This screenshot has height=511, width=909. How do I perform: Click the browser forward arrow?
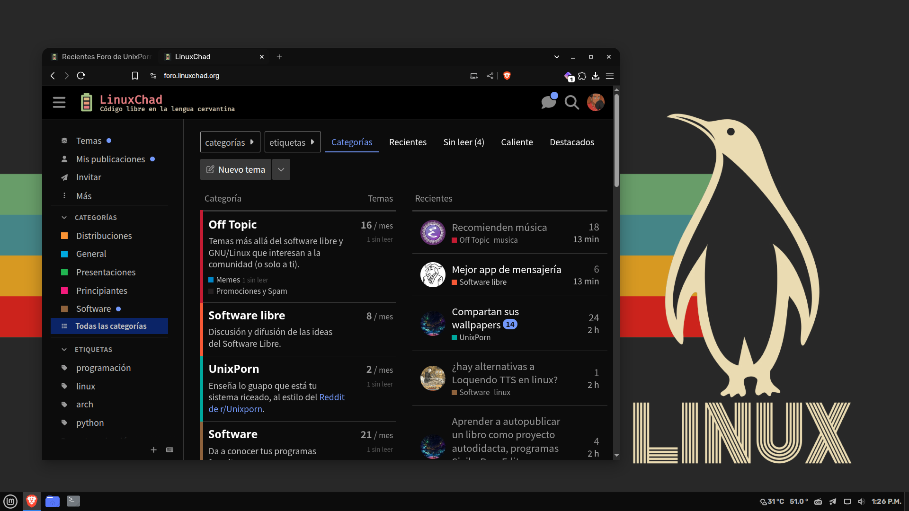point(67,76)
